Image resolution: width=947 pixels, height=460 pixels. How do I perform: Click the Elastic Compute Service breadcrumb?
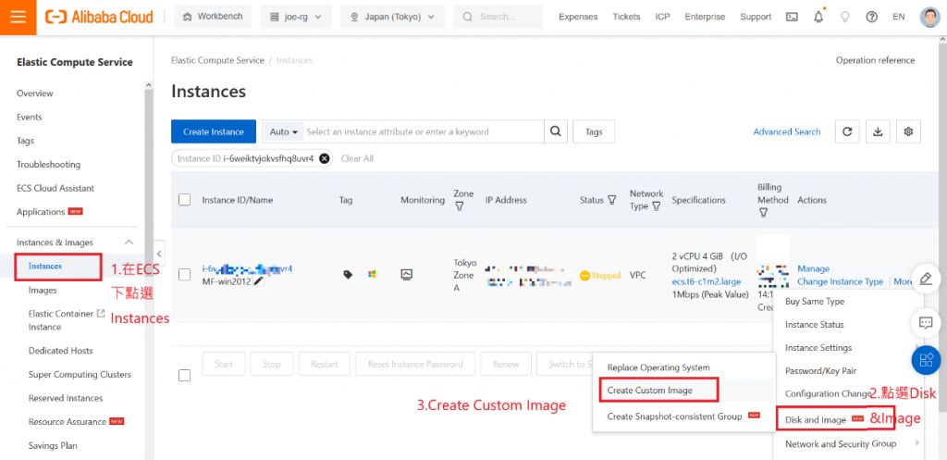click(217, 60)
